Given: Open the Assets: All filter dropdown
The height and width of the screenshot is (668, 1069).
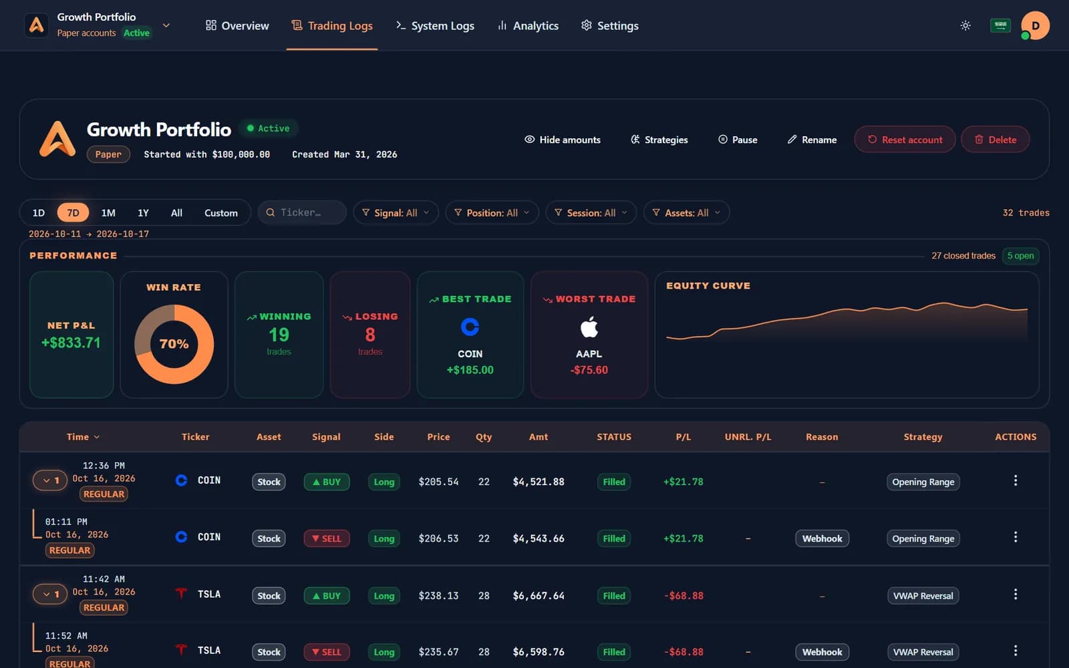Looking at the screenshot, I should point(686,212).
